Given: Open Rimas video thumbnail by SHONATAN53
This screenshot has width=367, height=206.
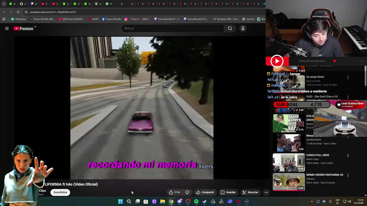Looking at the screenshot, I should click(289, 143).
